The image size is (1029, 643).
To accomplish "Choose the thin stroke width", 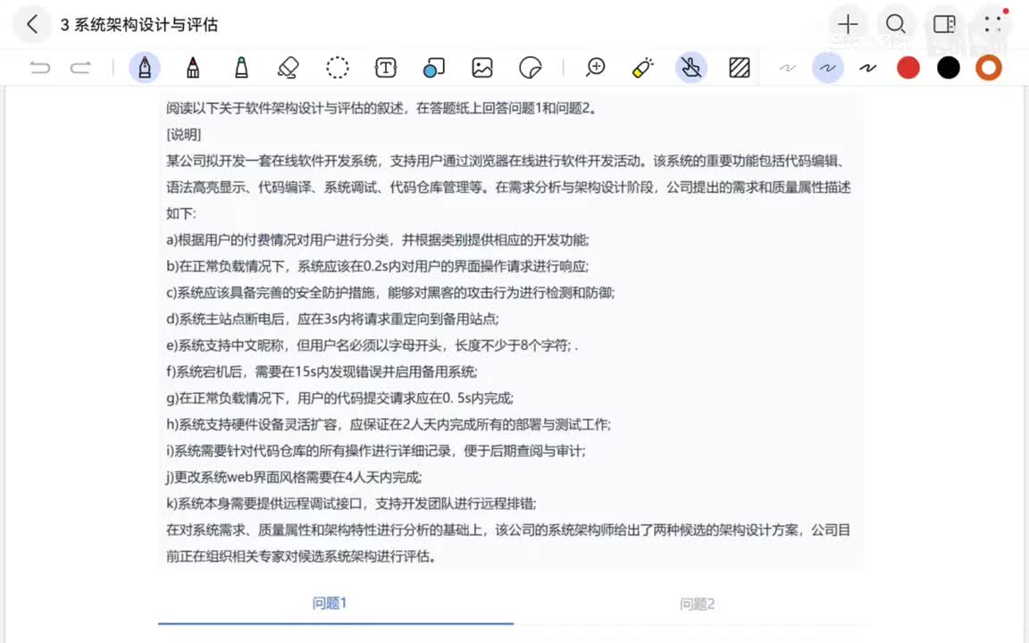I will coord(788,68).
